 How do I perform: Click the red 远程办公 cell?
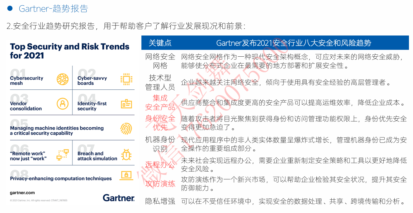click(160, 165)
